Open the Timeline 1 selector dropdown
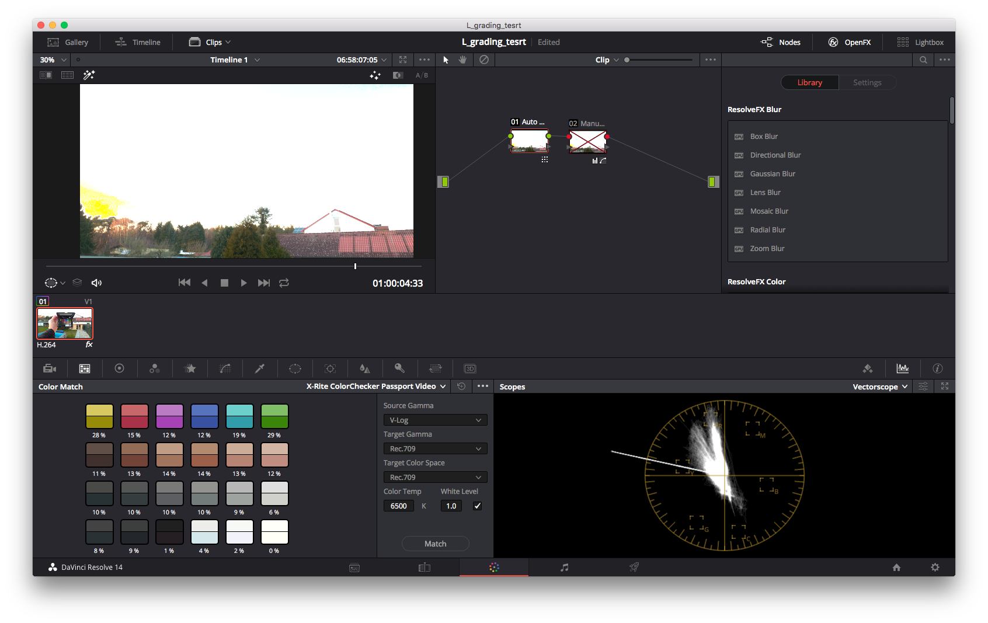Viewport: 988px width, 623px height. click(x=235, y=60)
